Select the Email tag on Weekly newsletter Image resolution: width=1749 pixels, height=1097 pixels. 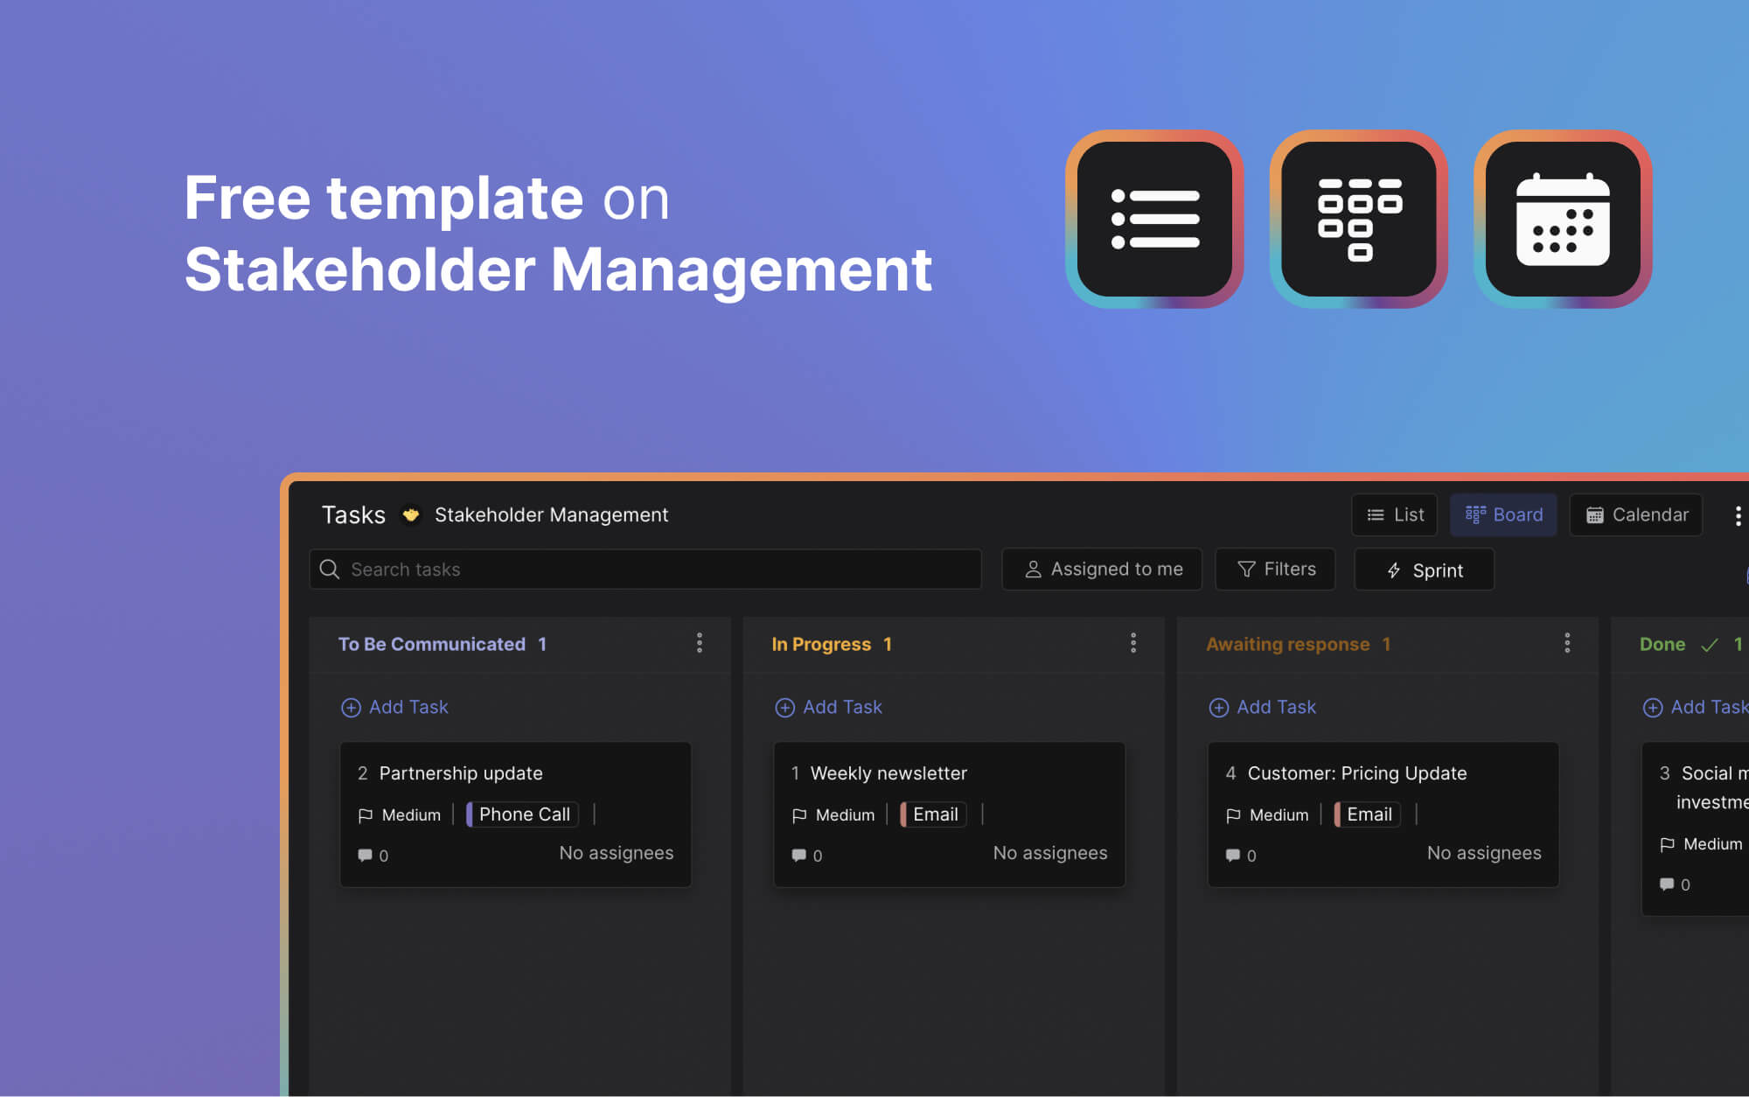[932, 814]
